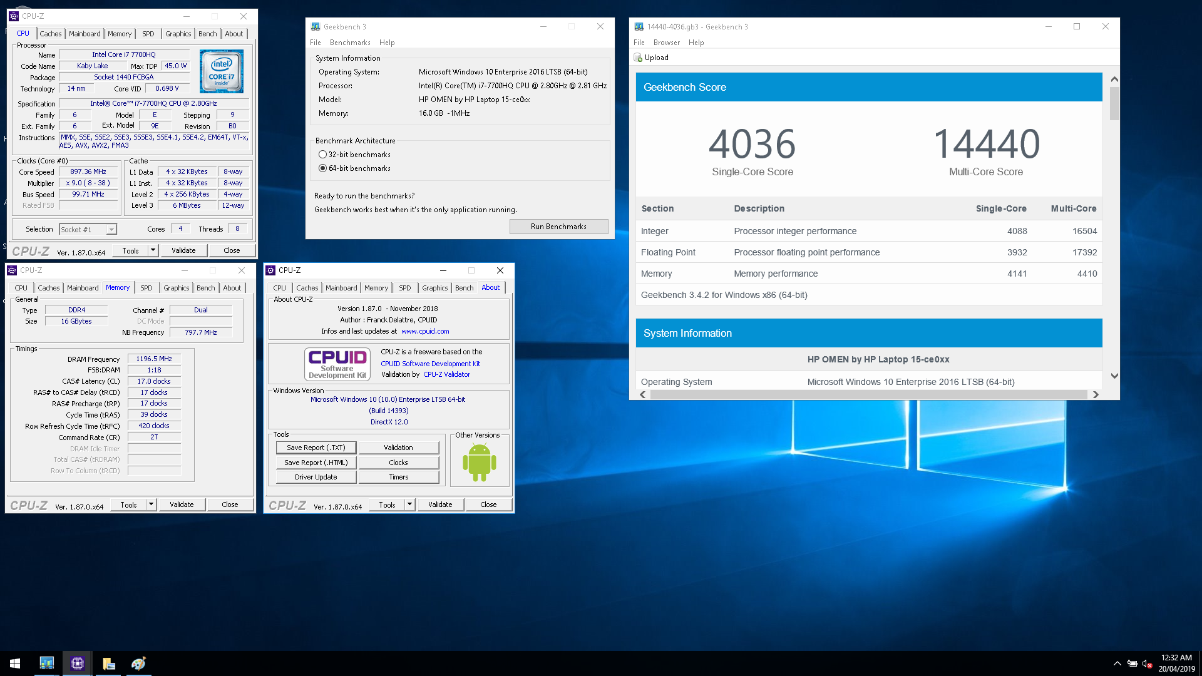Show hidden system tray icons
Image resolution: width=1202 pixels, height=676 pixels.
[x=1117, y=663]
